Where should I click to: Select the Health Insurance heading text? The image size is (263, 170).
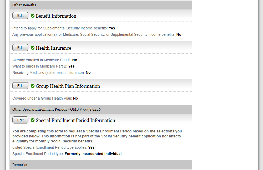[53, 48]
